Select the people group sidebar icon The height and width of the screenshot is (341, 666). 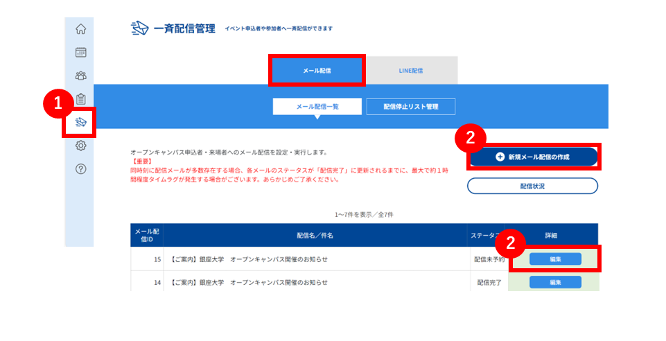tap(80, 76)
